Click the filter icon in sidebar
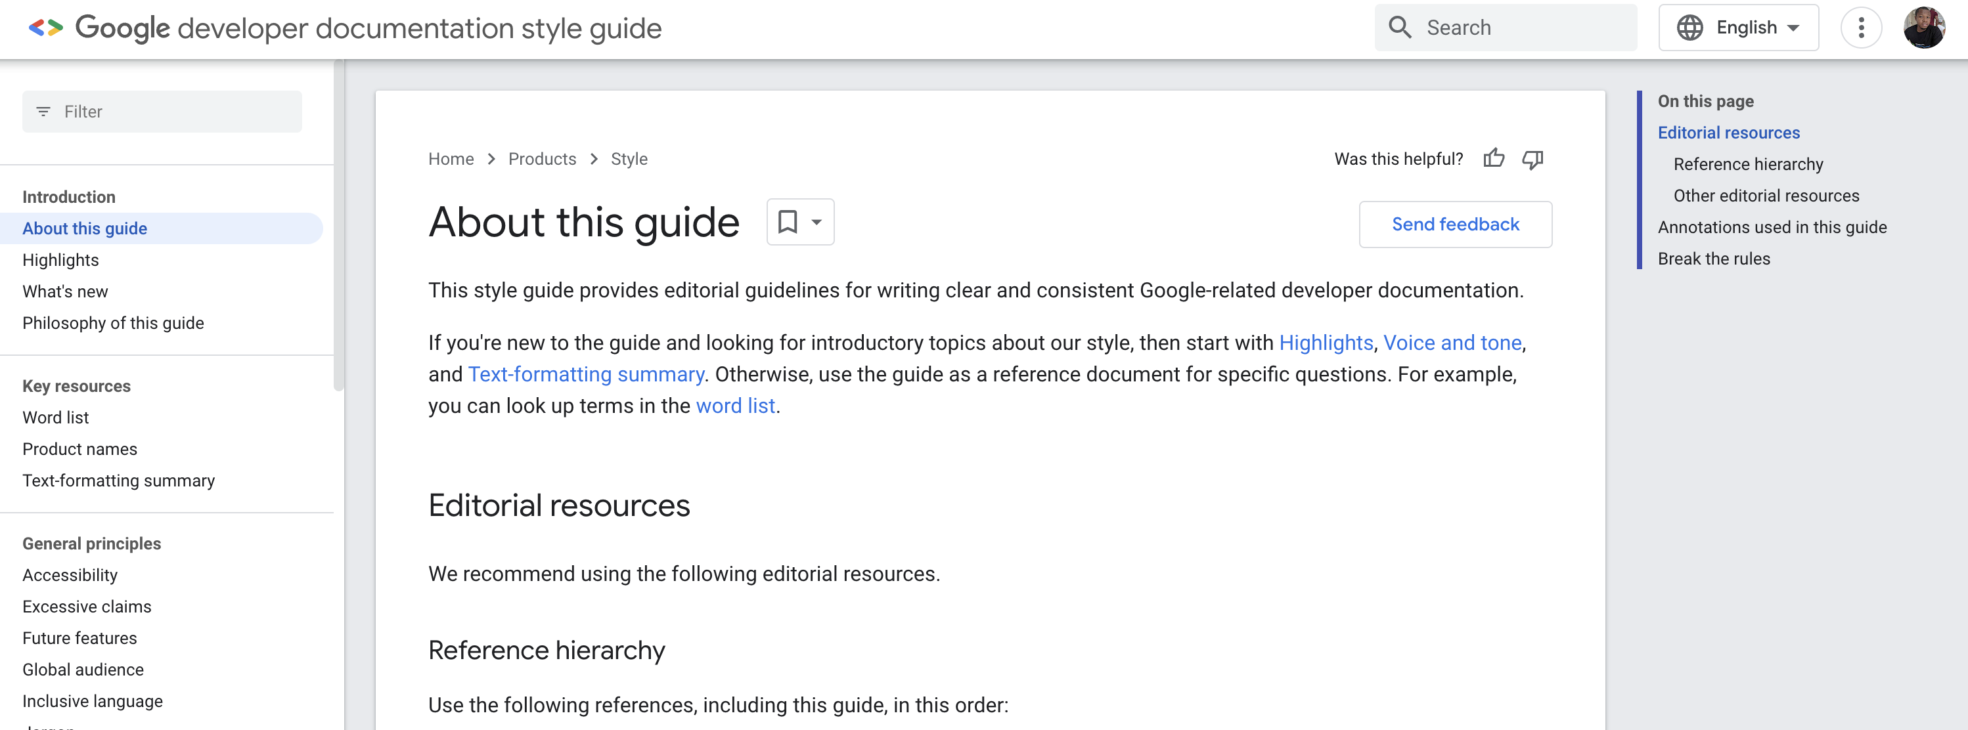This screenshot has height=730, width=1968. click(x=43, y=112)
